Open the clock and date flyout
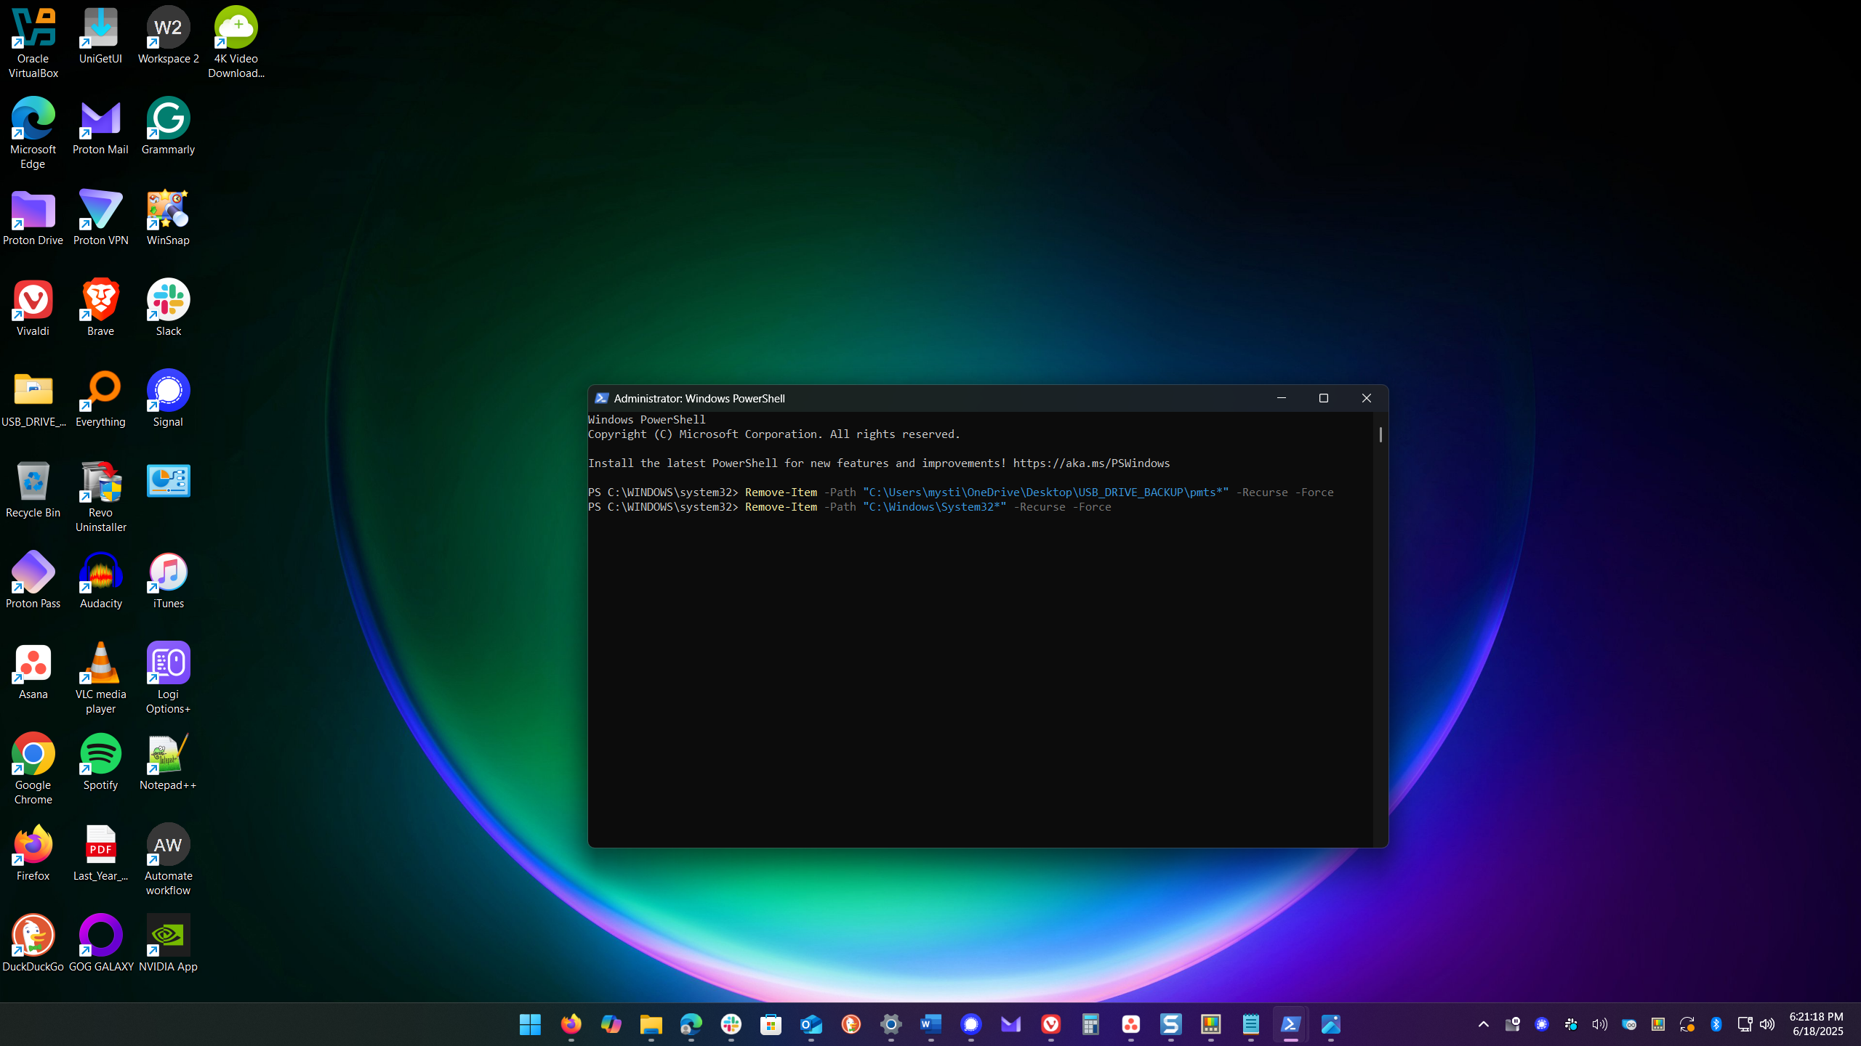The height and width of the screenshot is (1046, 1861). pyautogui.click(x=1816, y=1024)
